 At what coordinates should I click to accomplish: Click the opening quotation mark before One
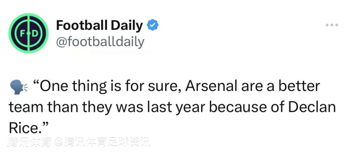pos(36,83)
